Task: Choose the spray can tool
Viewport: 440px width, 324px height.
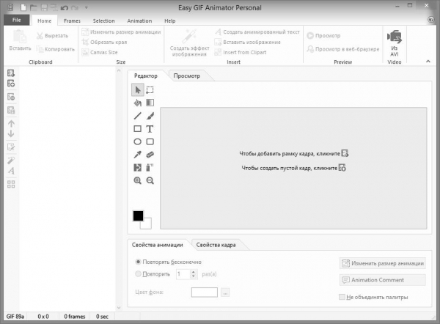Action: [x=150, y=167]
